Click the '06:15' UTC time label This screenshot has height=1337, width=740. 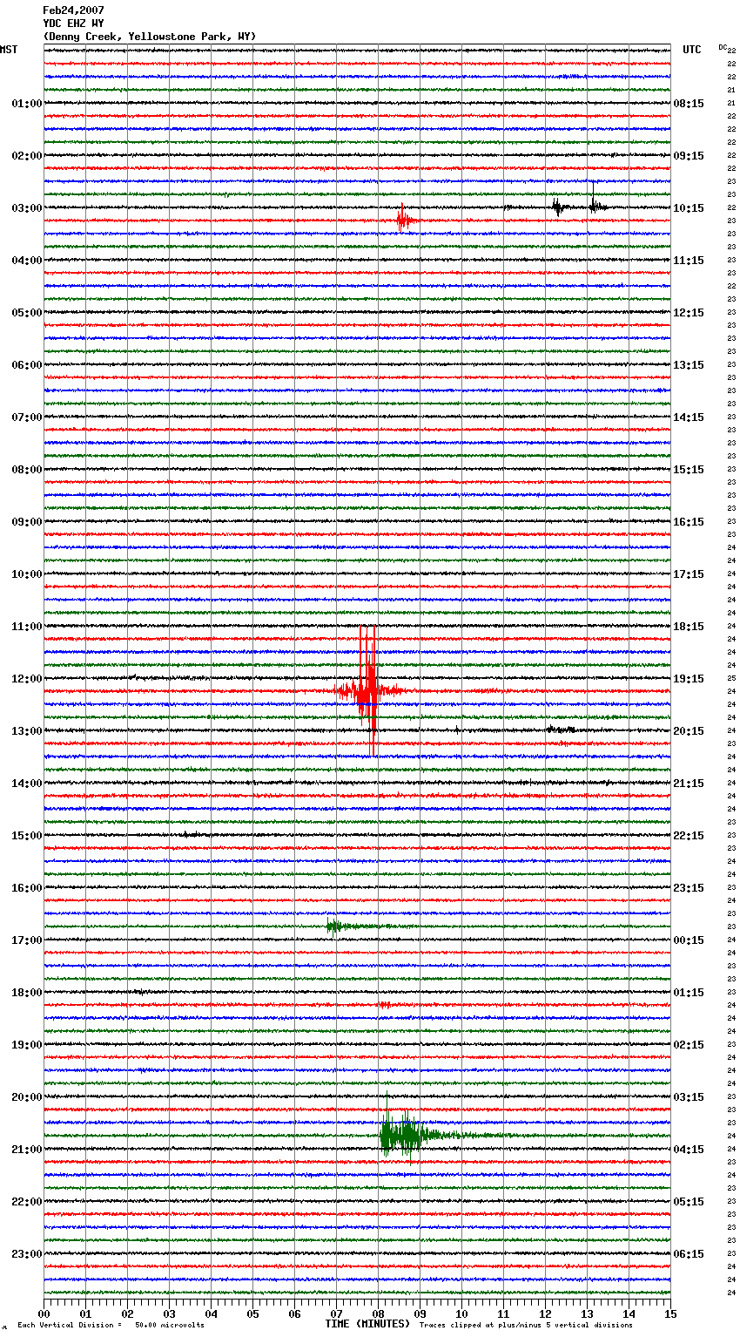click(689, 1254)
